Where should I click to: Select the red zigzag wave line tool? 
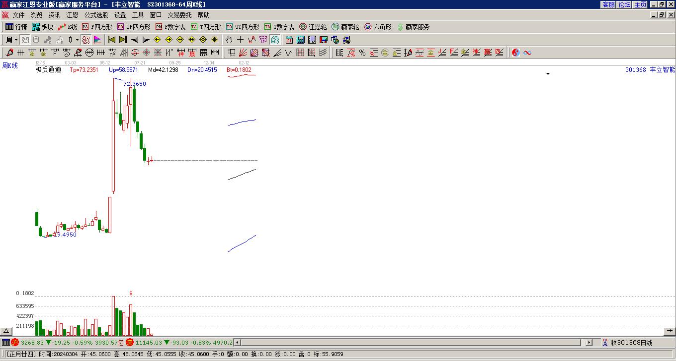pyautogui.click(x=252, y=40)
